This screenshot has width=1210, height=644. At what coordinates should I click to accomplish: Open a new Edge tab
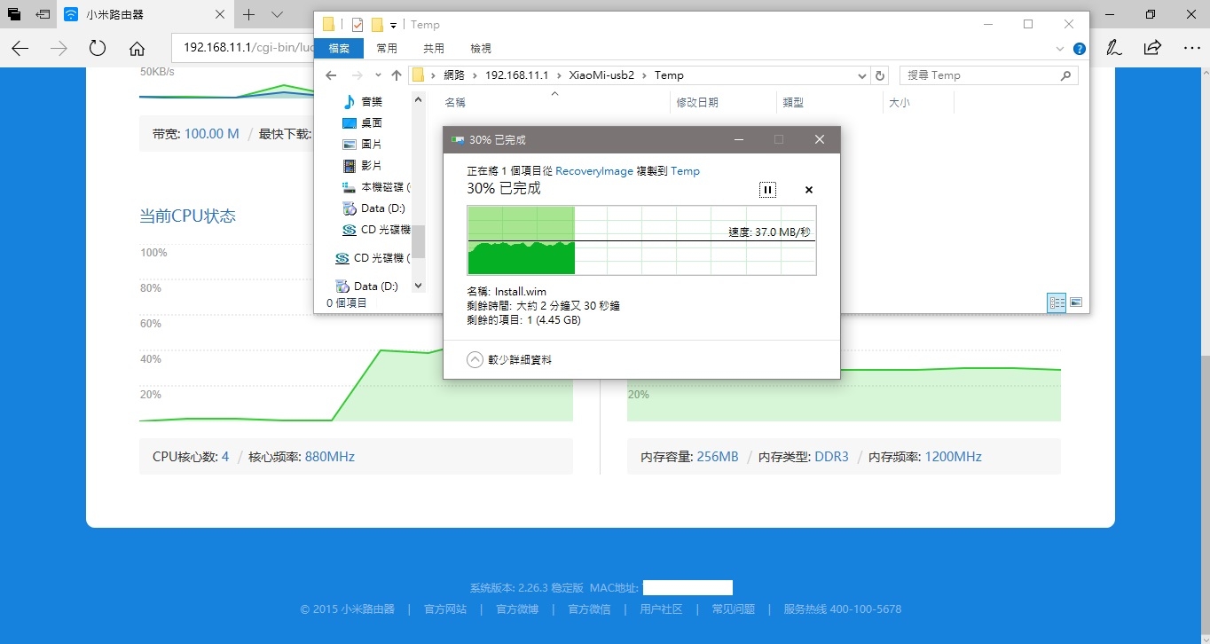[249, 15]
